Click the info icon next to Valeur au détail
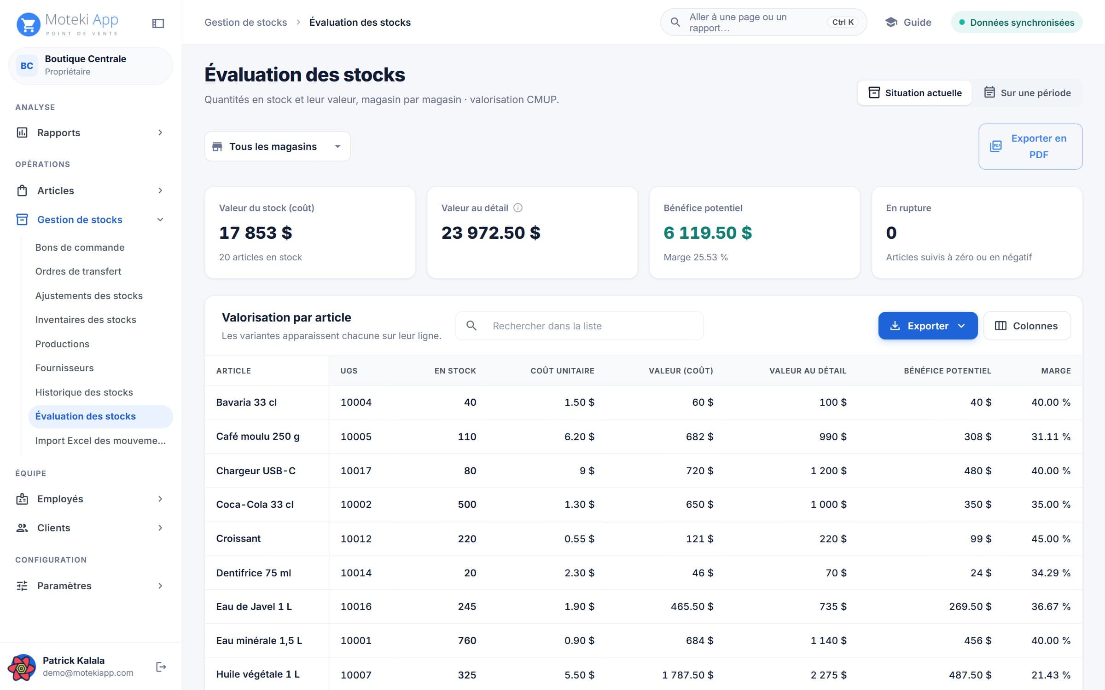The width and height of the screenshot is (1105, 690). 518,208
